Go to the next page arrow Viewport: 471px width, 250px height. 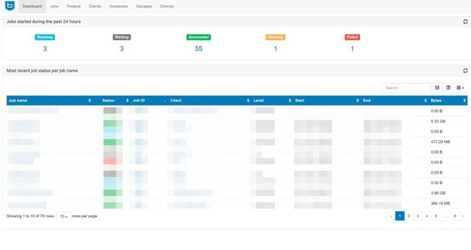pos(463,216)
